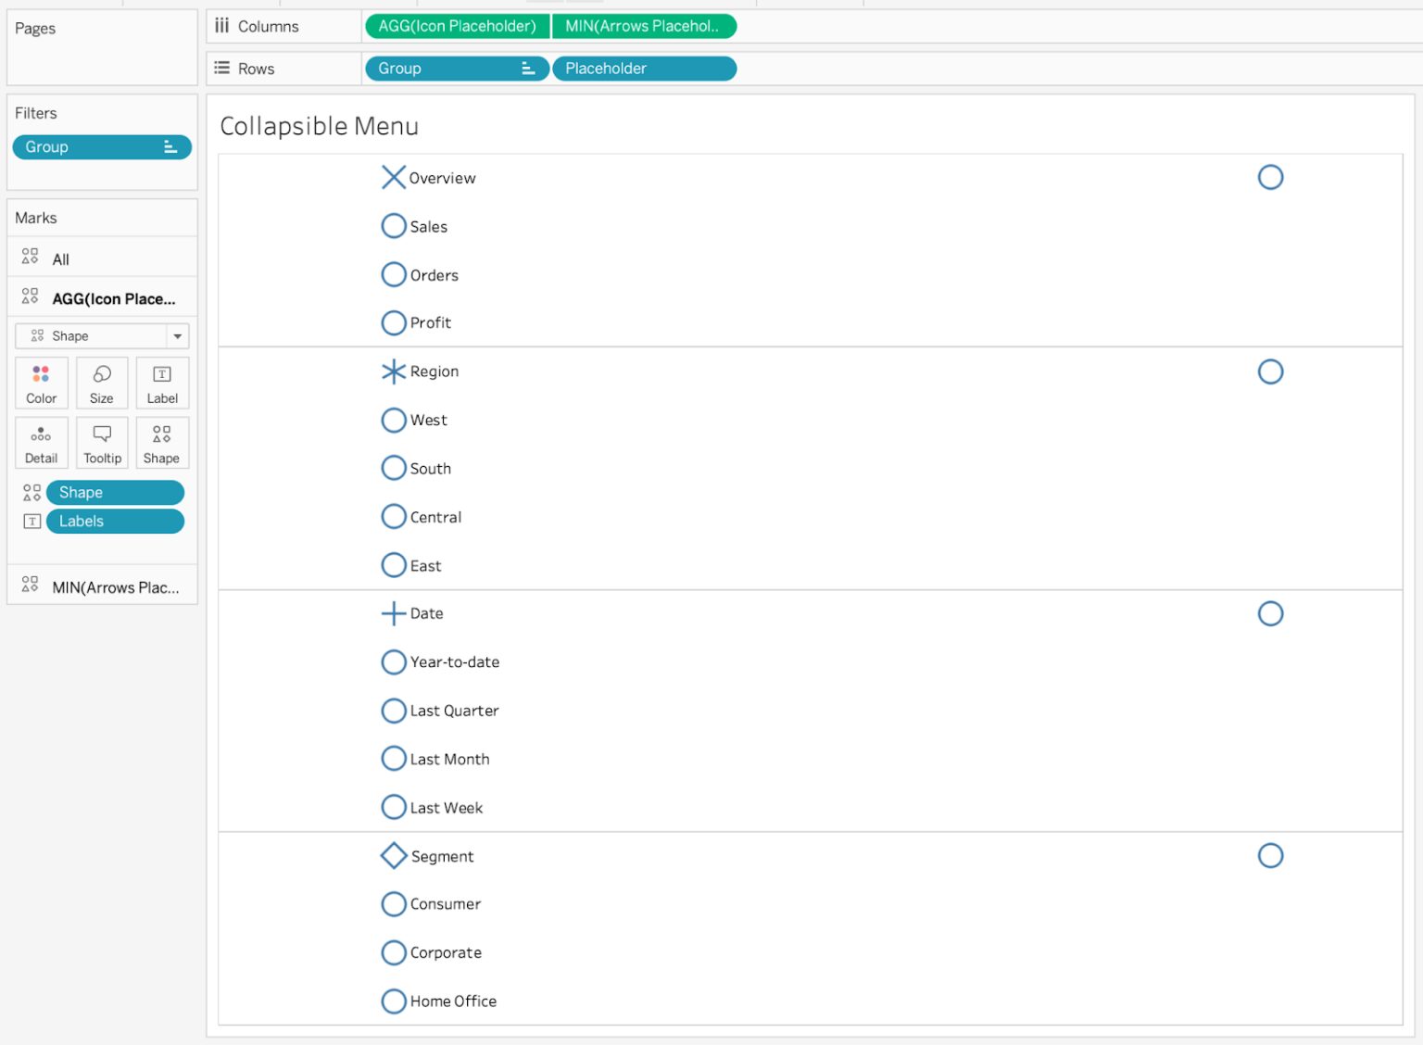Screen dimensions: 1423x1045
Task: Open the Tooltip editor from the Marks card
Action: (x=101, y=443)
